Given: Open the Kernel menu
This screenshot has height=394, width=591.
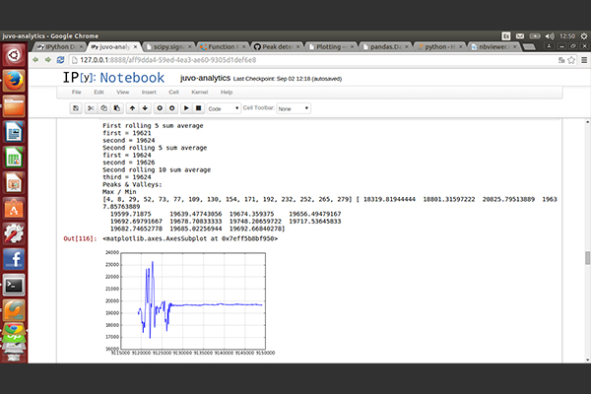Looking at the screenshot, I should point(199,92).
